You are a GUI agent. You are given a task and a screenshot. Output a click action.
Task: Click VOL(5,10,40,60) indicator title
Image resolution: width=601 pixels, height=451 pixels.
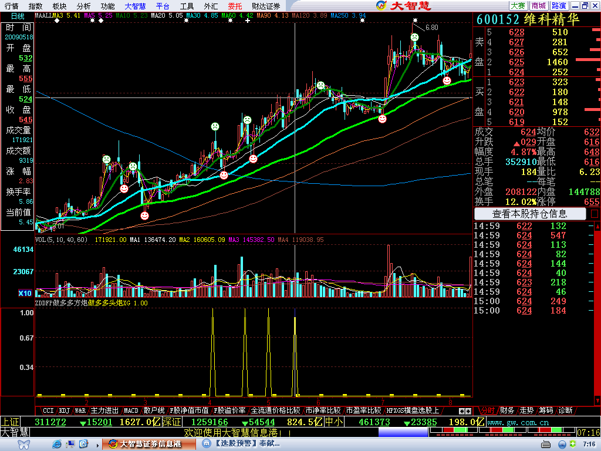[x=61, y=240]
